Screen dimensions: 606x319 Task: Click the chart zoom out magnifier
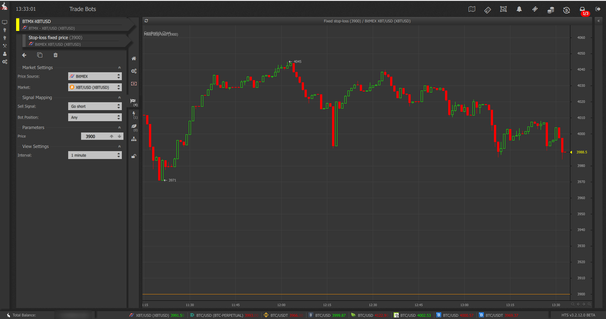click(573, 304)
